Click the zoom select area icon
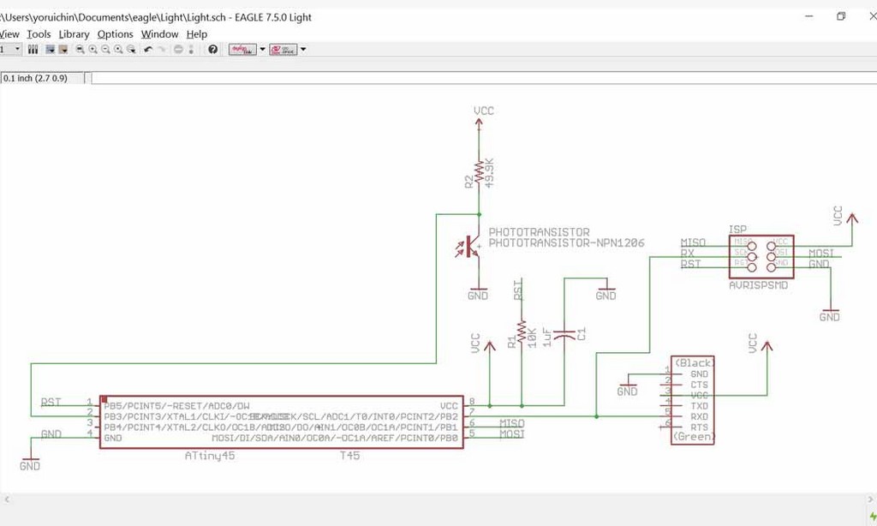This screenshot has width=877, height=526. (131, 49)
